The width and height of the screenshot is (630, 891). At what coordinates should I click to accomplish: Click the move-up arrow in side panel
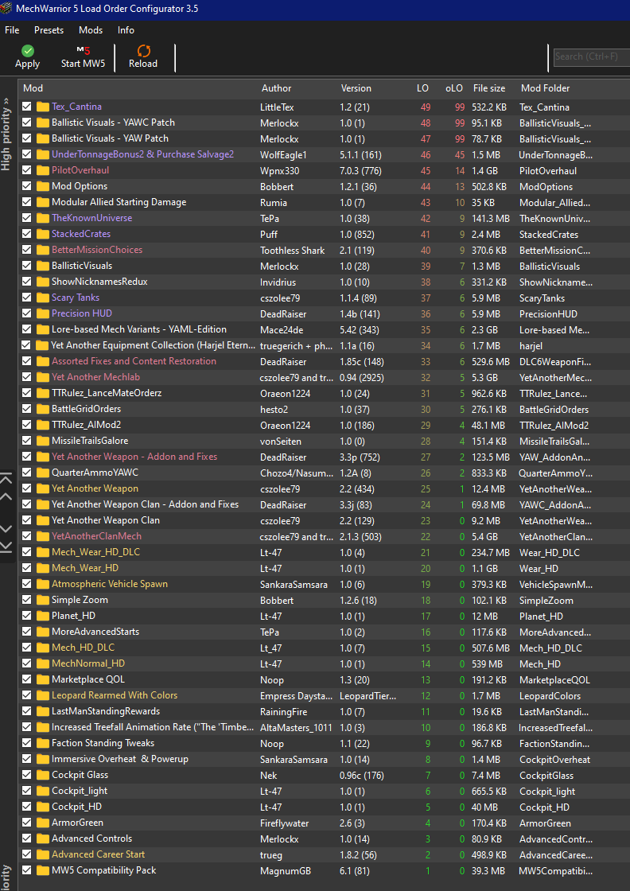pyautogui.click(x=6, y=496)
